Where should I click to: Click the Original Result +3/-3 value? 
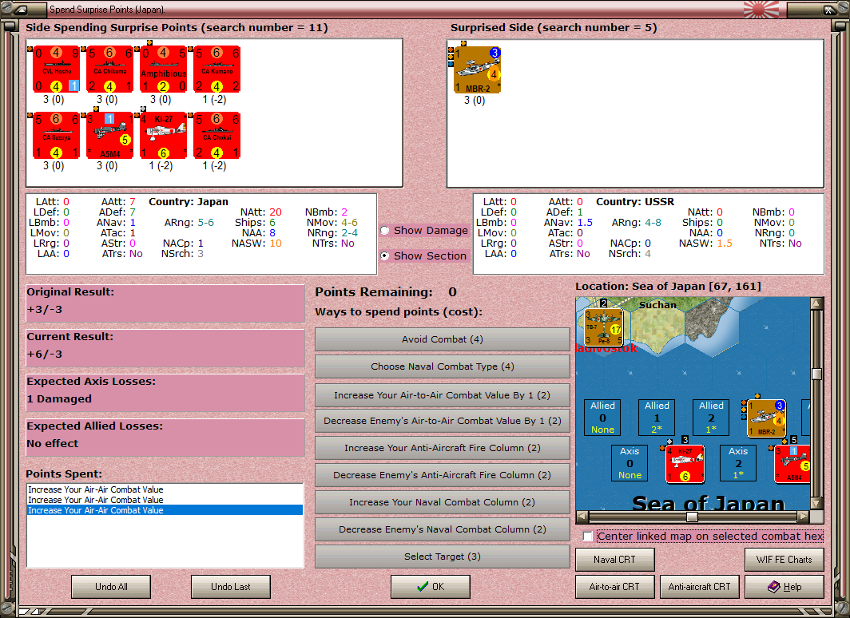click(x=45, y=310)
